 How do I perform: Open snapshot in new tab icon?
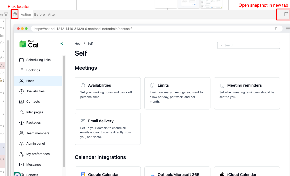pos(286,14)
